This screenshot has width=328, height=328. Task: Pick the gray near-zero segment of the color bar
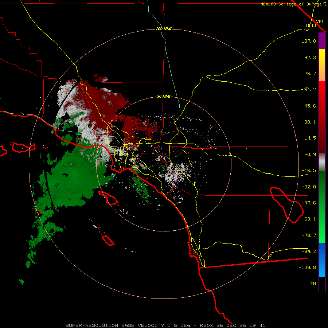tap(322, 162)
